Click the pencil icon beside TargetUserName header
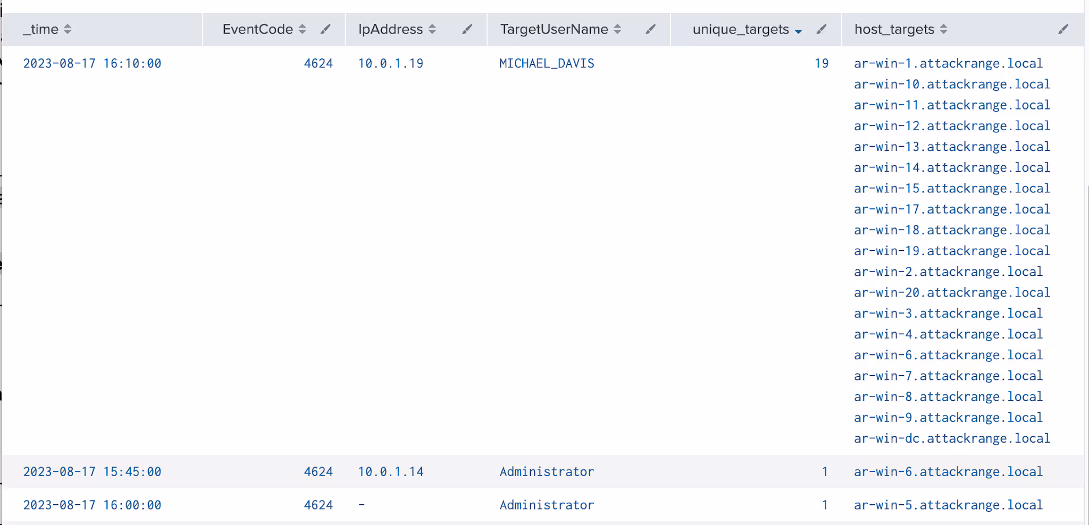The image size is (1089, 525). [x=650, y=29]
